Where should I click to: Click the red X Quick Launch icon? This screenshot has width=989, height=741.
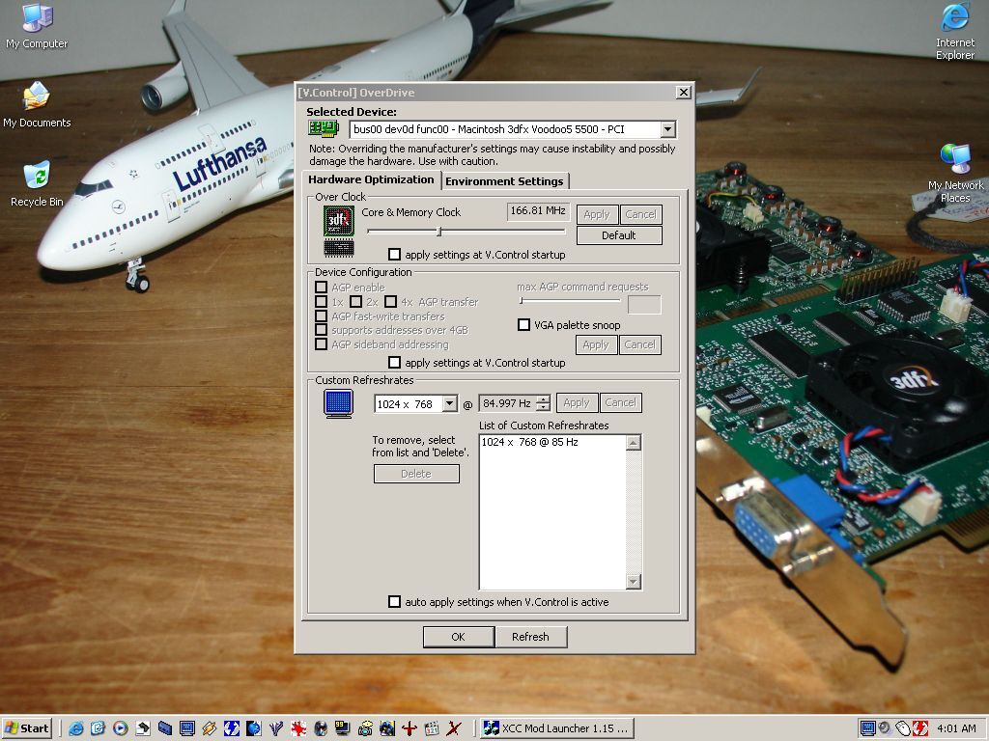pyautogui.click(x=454, y=728)
